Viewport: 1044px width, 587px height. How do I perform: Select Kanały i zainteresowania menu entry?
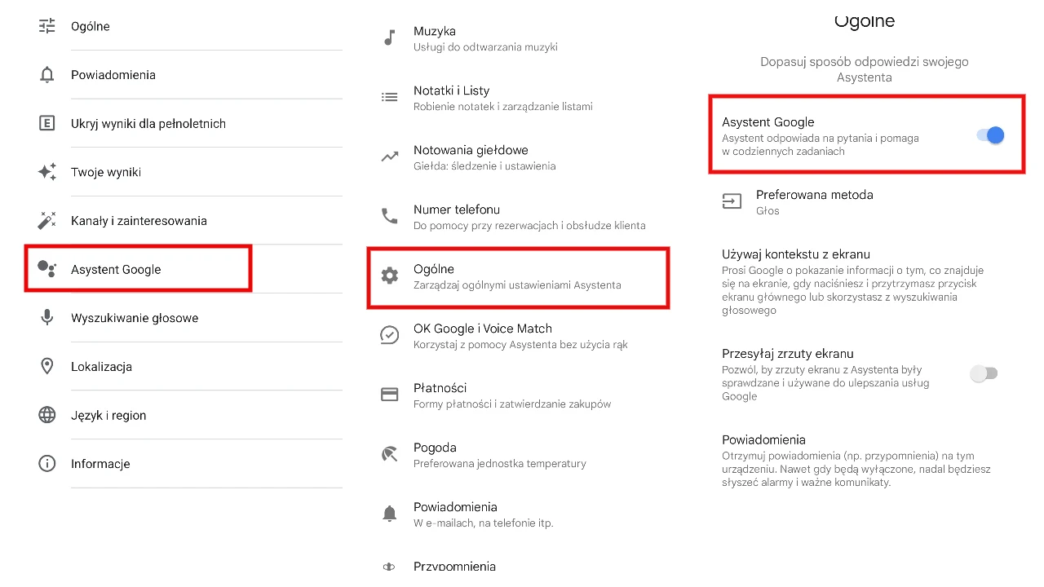139,220
